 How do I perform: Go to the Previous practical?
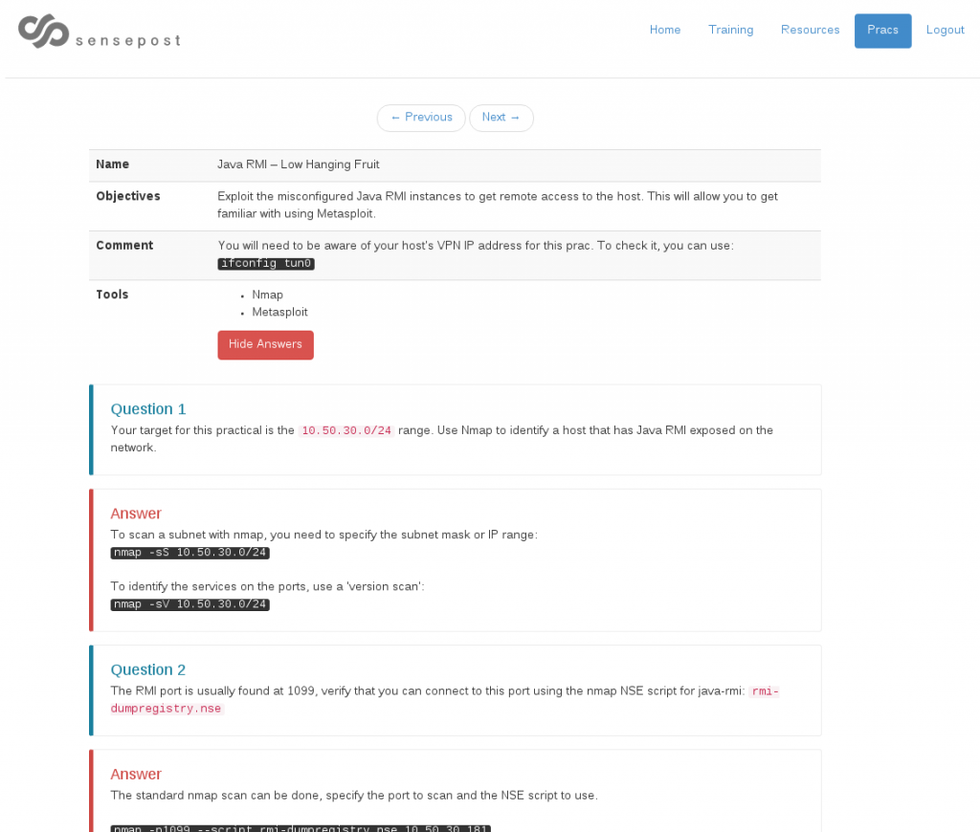coord(421,118)
